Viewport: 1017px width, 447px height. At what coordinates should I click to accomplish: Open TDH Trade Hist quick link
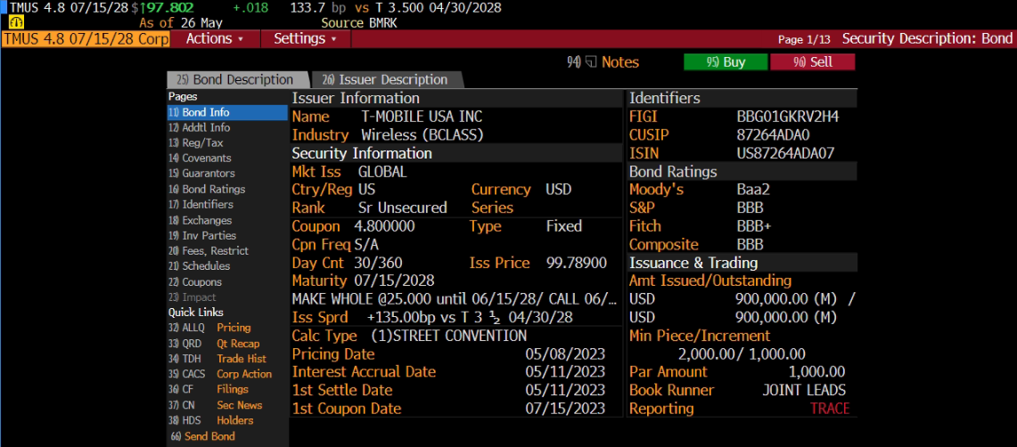click(217, 358)
